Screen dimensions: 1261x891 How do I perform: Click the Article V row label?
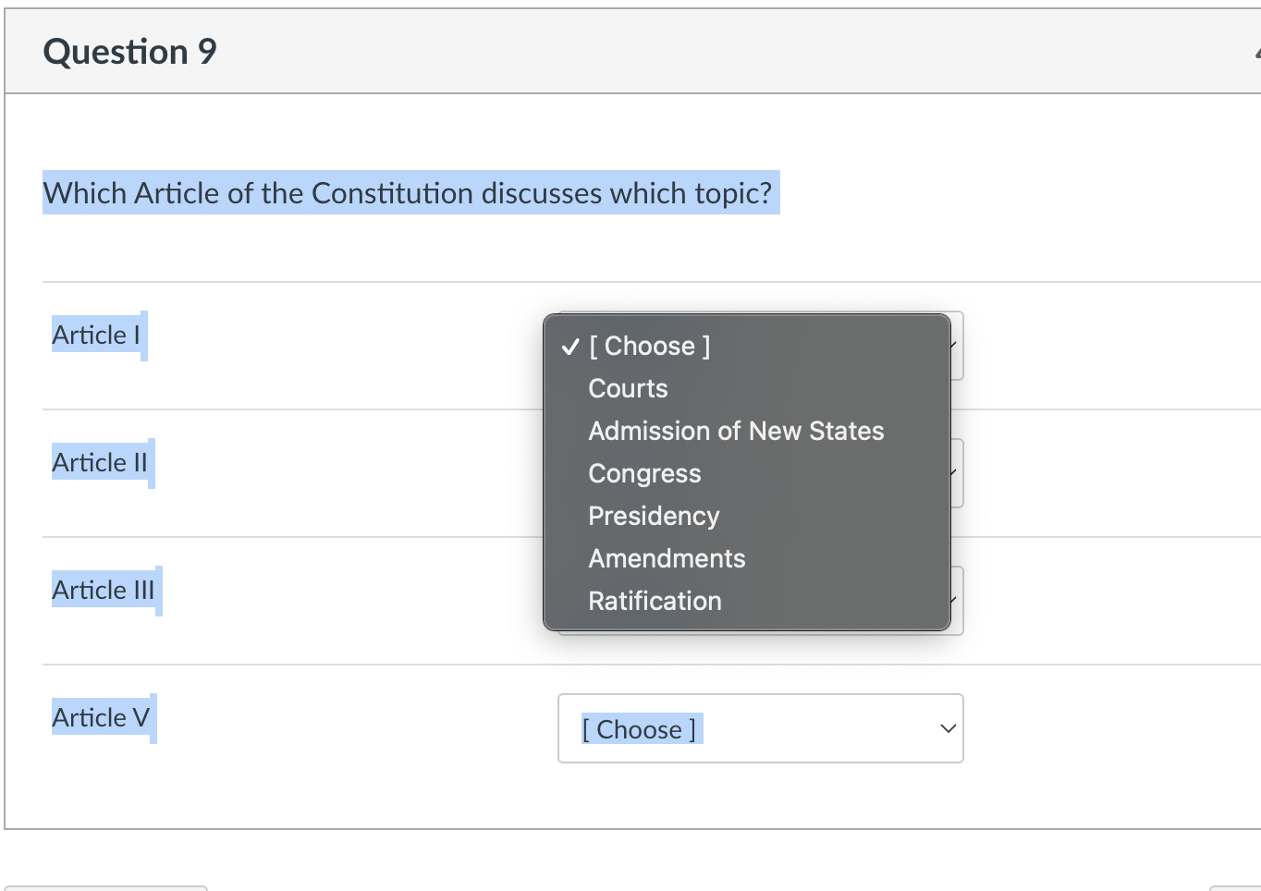101,717
